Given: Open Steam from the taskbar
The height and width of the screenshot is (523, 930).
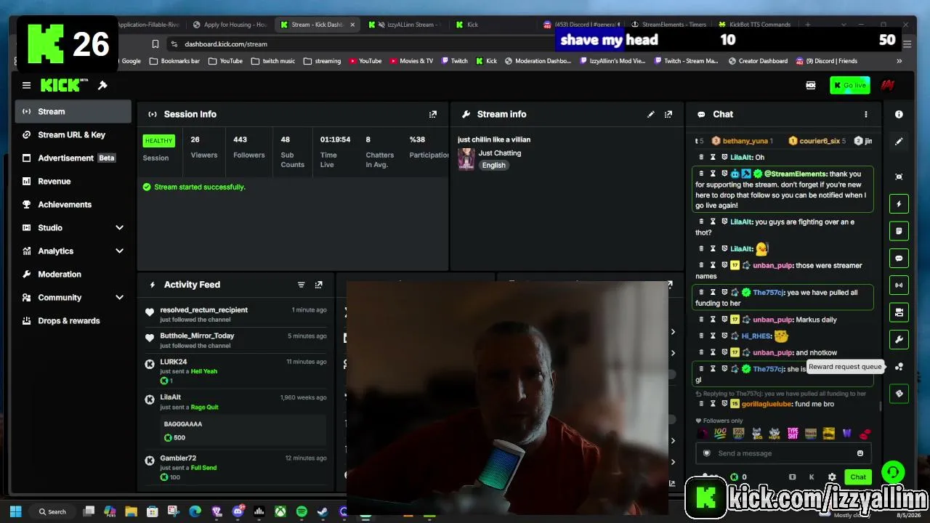Looking at the screenshot, I should tap(323, 511).
